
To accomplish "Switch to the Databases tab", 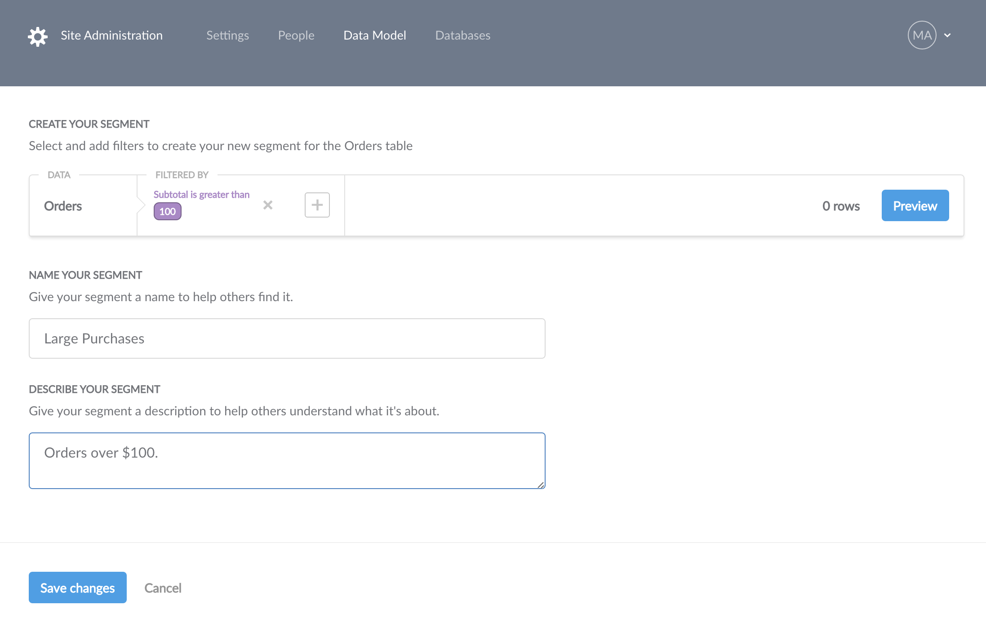I will click(463, 35).
